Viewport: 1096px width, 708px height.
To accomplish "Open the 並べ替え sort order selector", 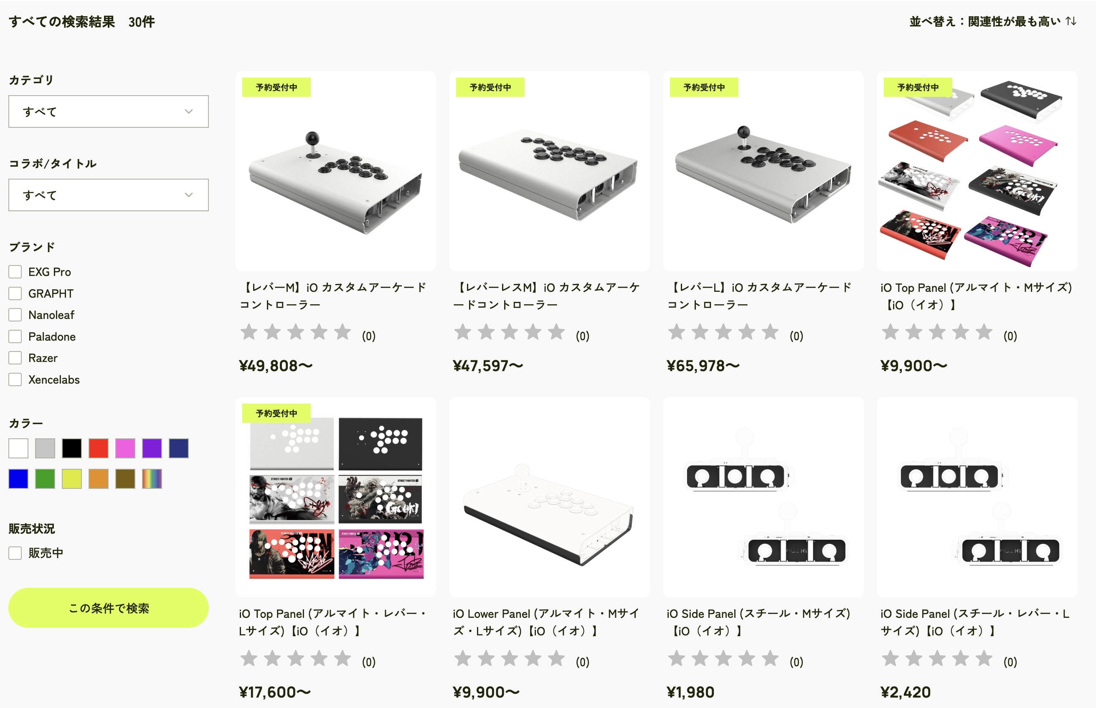I will pyautogui.click(x=992, y=21).
